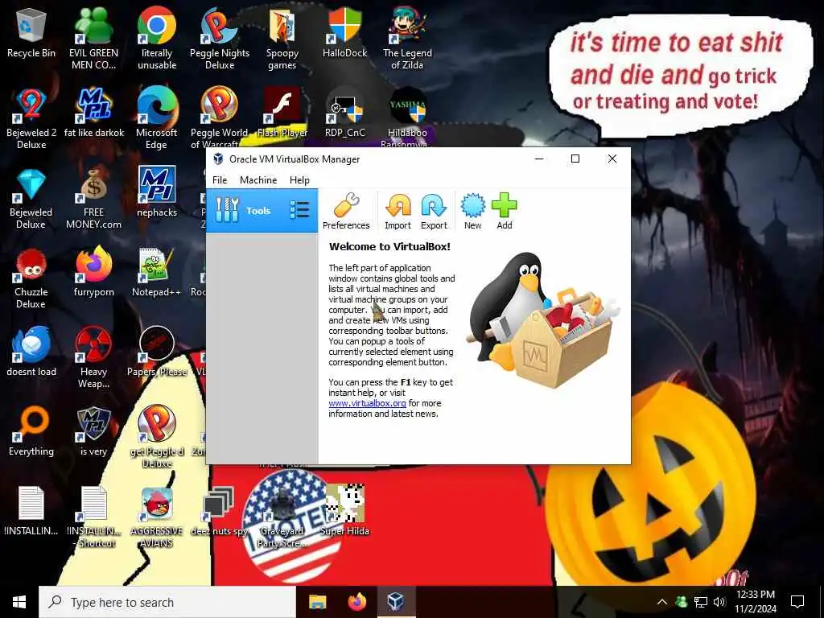Click the volume speaker tray icon
Image resolution: width=824 pixels, height=618 pixels.
[719, 602]
